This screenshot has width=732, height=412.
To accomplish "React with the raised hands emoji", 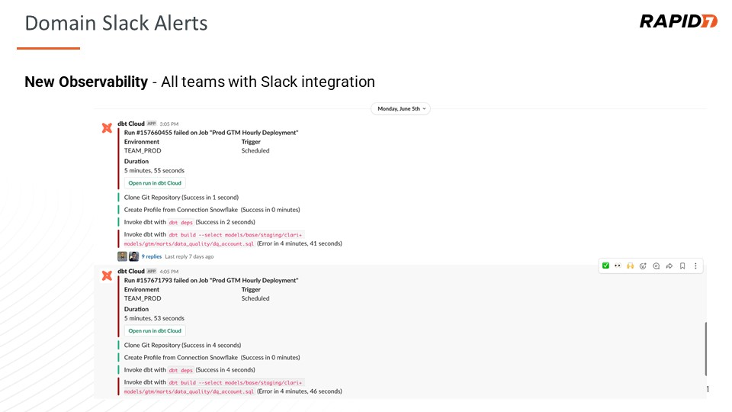I will (631, 266).
